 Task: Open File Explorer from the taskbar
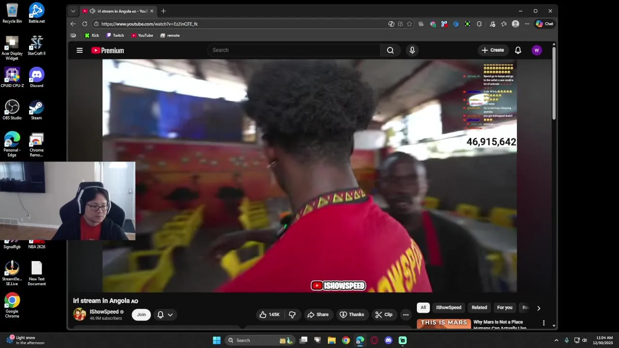(x=332, y=340)
